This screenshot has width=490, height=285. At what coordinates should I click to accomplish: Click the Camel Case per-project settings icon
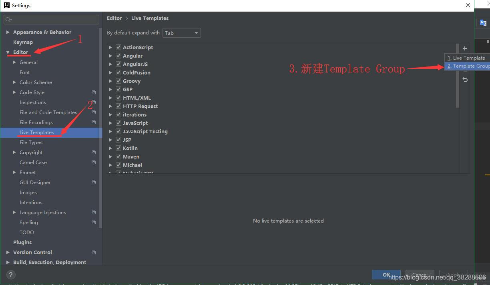pyautogui.click(x=94, y=163)
